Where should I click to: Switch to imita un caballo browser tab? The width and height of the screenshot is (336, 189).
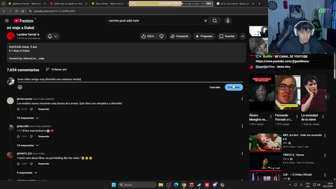click(x=69, y=4)
